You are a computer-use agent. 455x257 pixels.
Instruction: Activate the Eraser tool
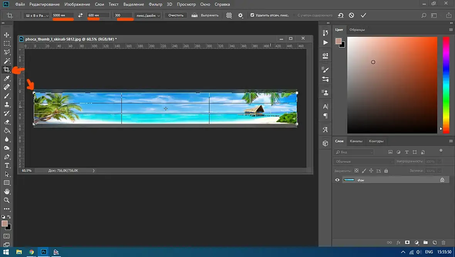(x=7, y=122)
